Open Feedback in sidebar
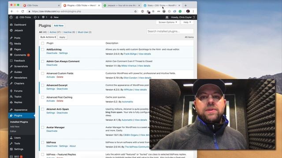Screen dimensions: 282x158 (19, 61)
